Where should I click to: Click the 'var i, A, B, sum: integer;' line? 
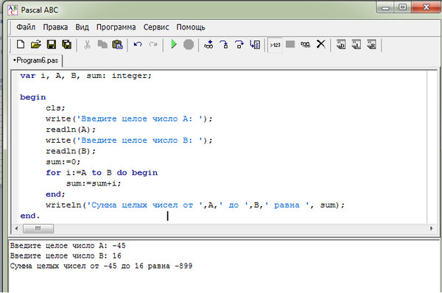(x=85, y=76)
